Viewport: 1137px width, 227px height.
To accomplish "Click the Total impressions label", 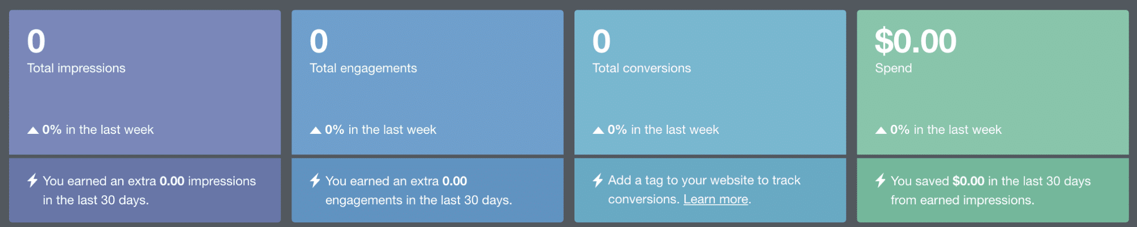I will (76, 68).
